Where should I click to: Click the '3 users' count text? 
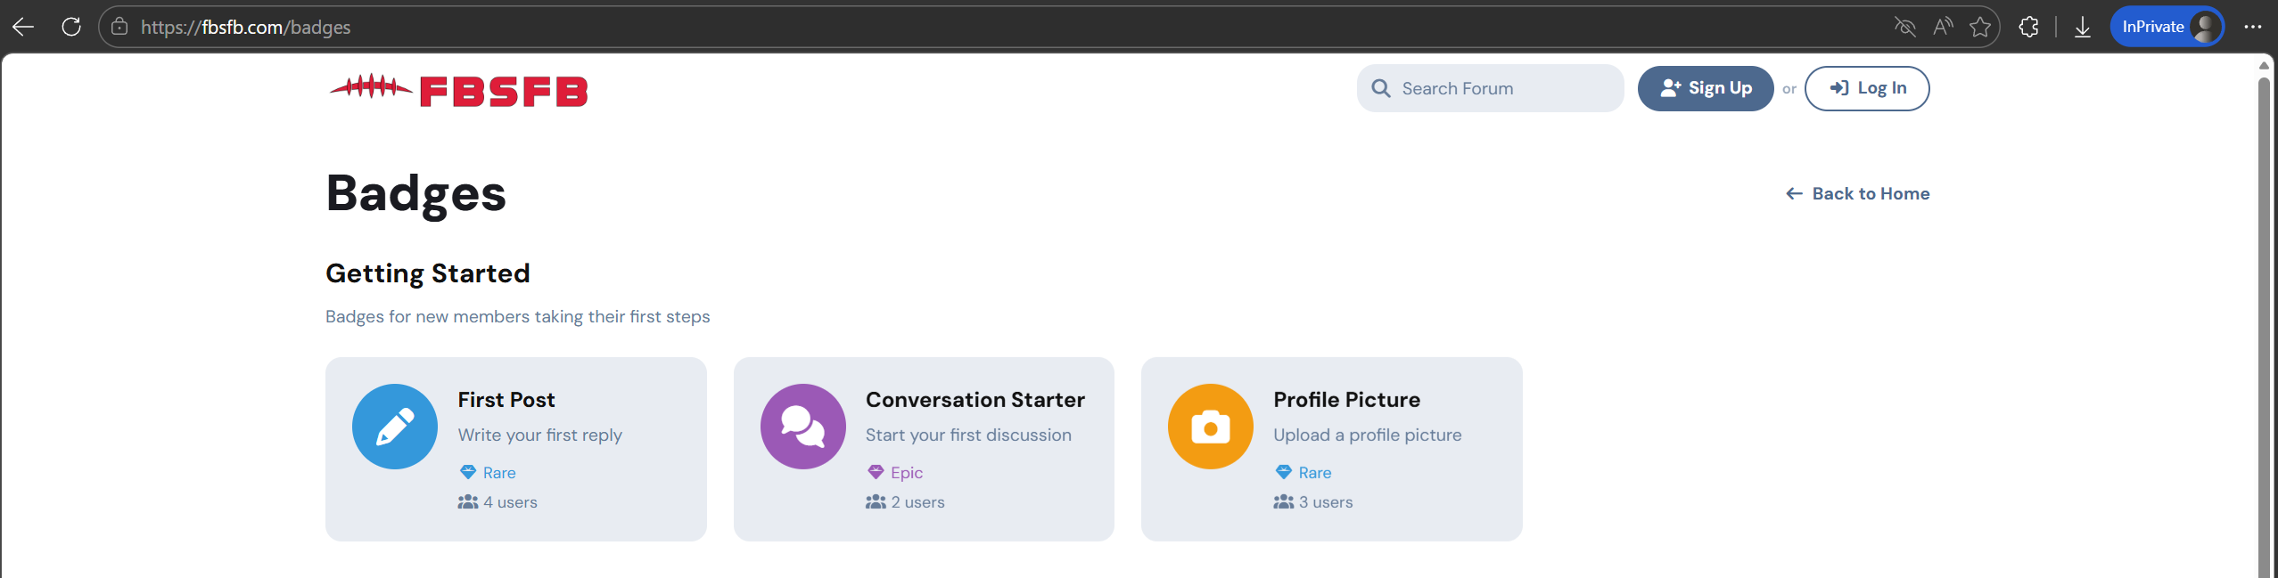(x=1326, y=502)
